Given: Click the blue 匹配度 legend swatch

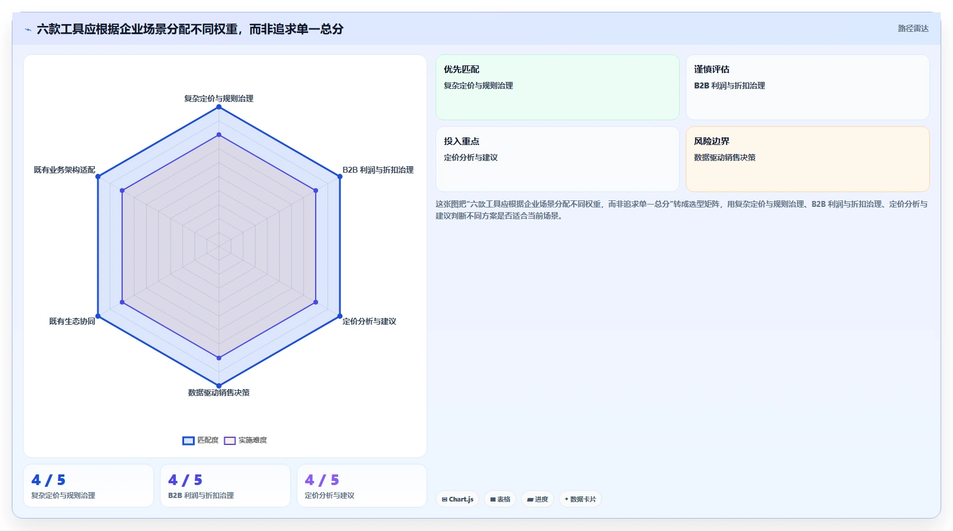Looking at the screenshot, I should pyautogui.click(x=188, y=441).
